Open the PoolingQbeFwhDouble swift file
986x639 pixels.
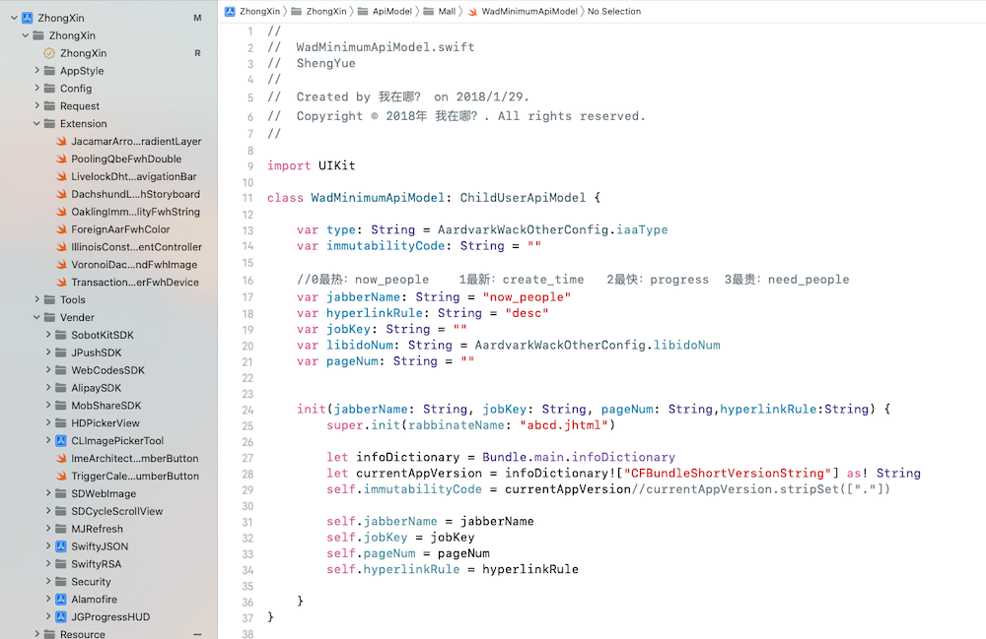126,159
